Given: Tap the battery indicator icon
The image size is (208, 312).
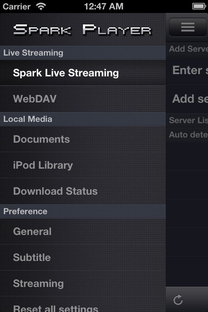Looking at the screenshot, I should pos(199,6).
